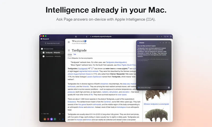Click the list icon in the Answer header
The image size is (212, 127).
pos(163,43)
